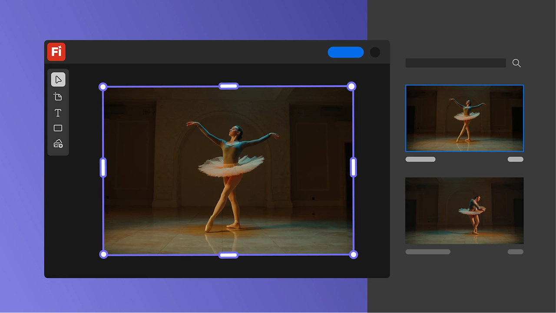
Task: Open options on the top thumbnail's right pill
Action: click(x=515, y=159)
